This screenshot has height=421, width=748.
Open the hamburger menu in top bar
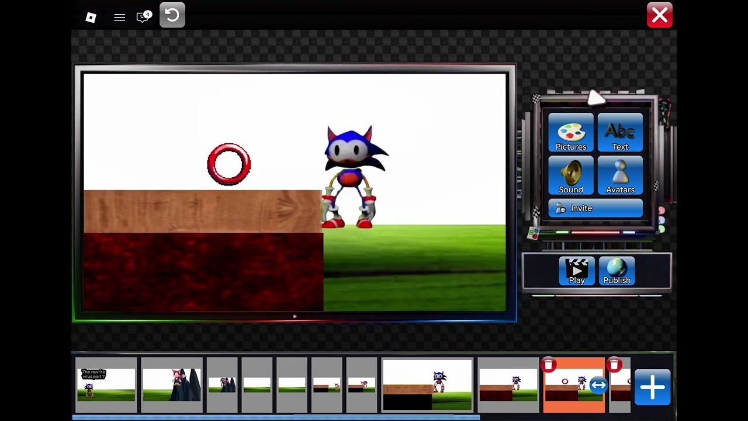tap(119, 18)
